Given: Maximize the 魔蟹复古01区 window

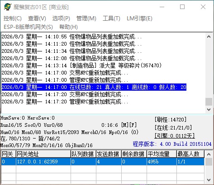Looking at the screenshot, I should 182,7.
